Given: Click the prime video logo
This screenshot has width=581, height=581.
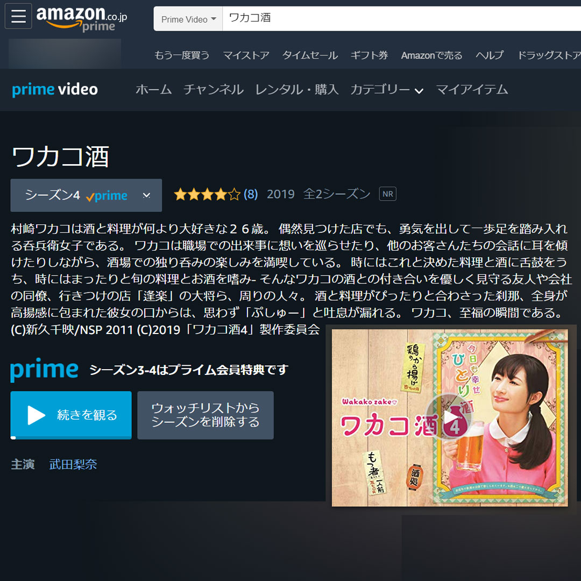Looking at the screenshot, I should [55, 89].
